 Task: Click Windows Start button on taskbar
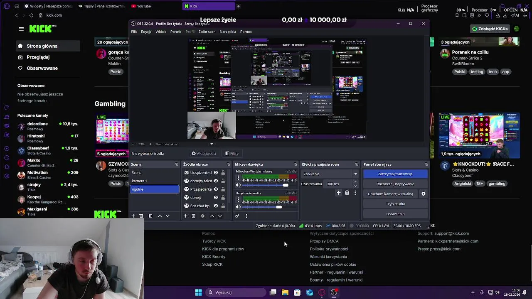[199, 292]
